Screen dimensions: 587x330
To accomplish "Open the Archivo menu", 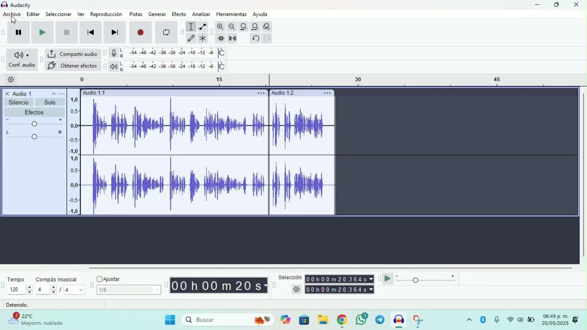I will click(x=12, y=14).
